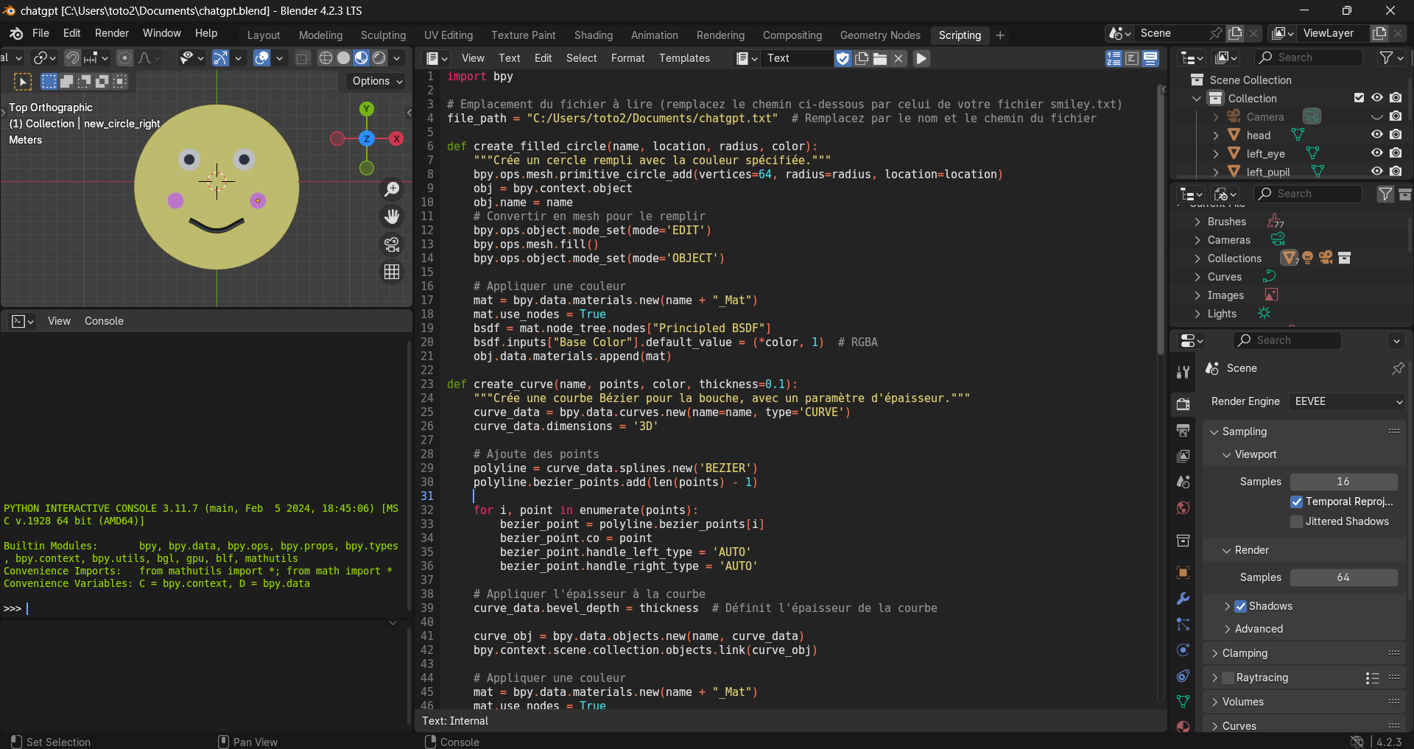Hide the head object in viewport

point(1376,135)
